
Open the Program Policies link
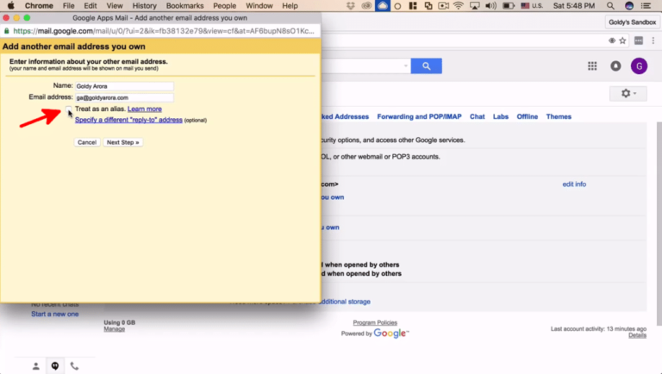[x=375, y=322]
